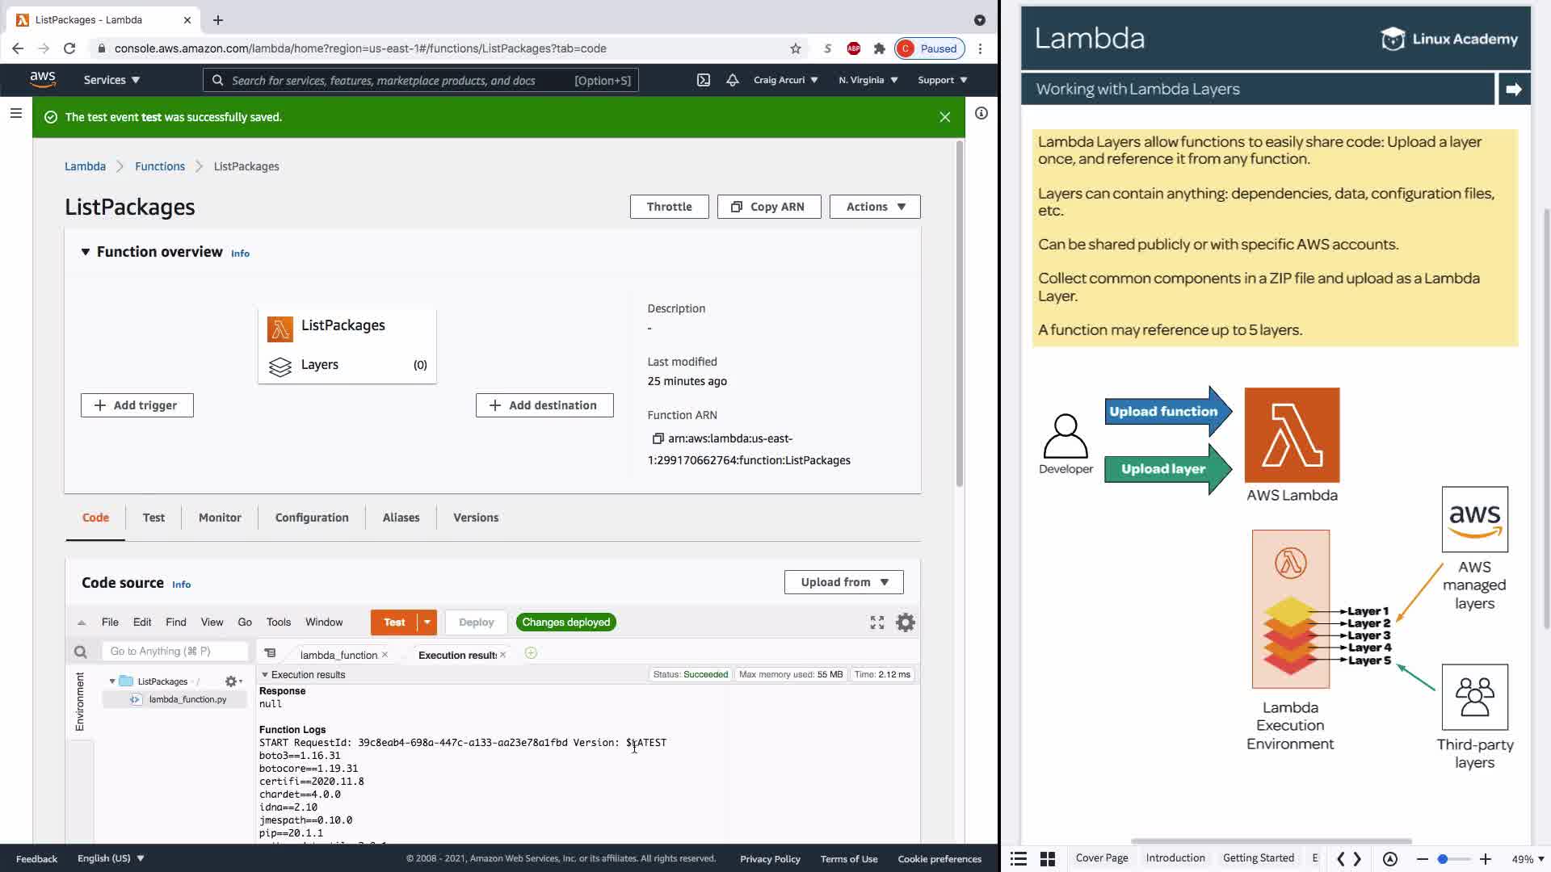This screenshot has height=872, width=1551.
Task: Open left hamburger navigation menu
Action: click(15, 113)
